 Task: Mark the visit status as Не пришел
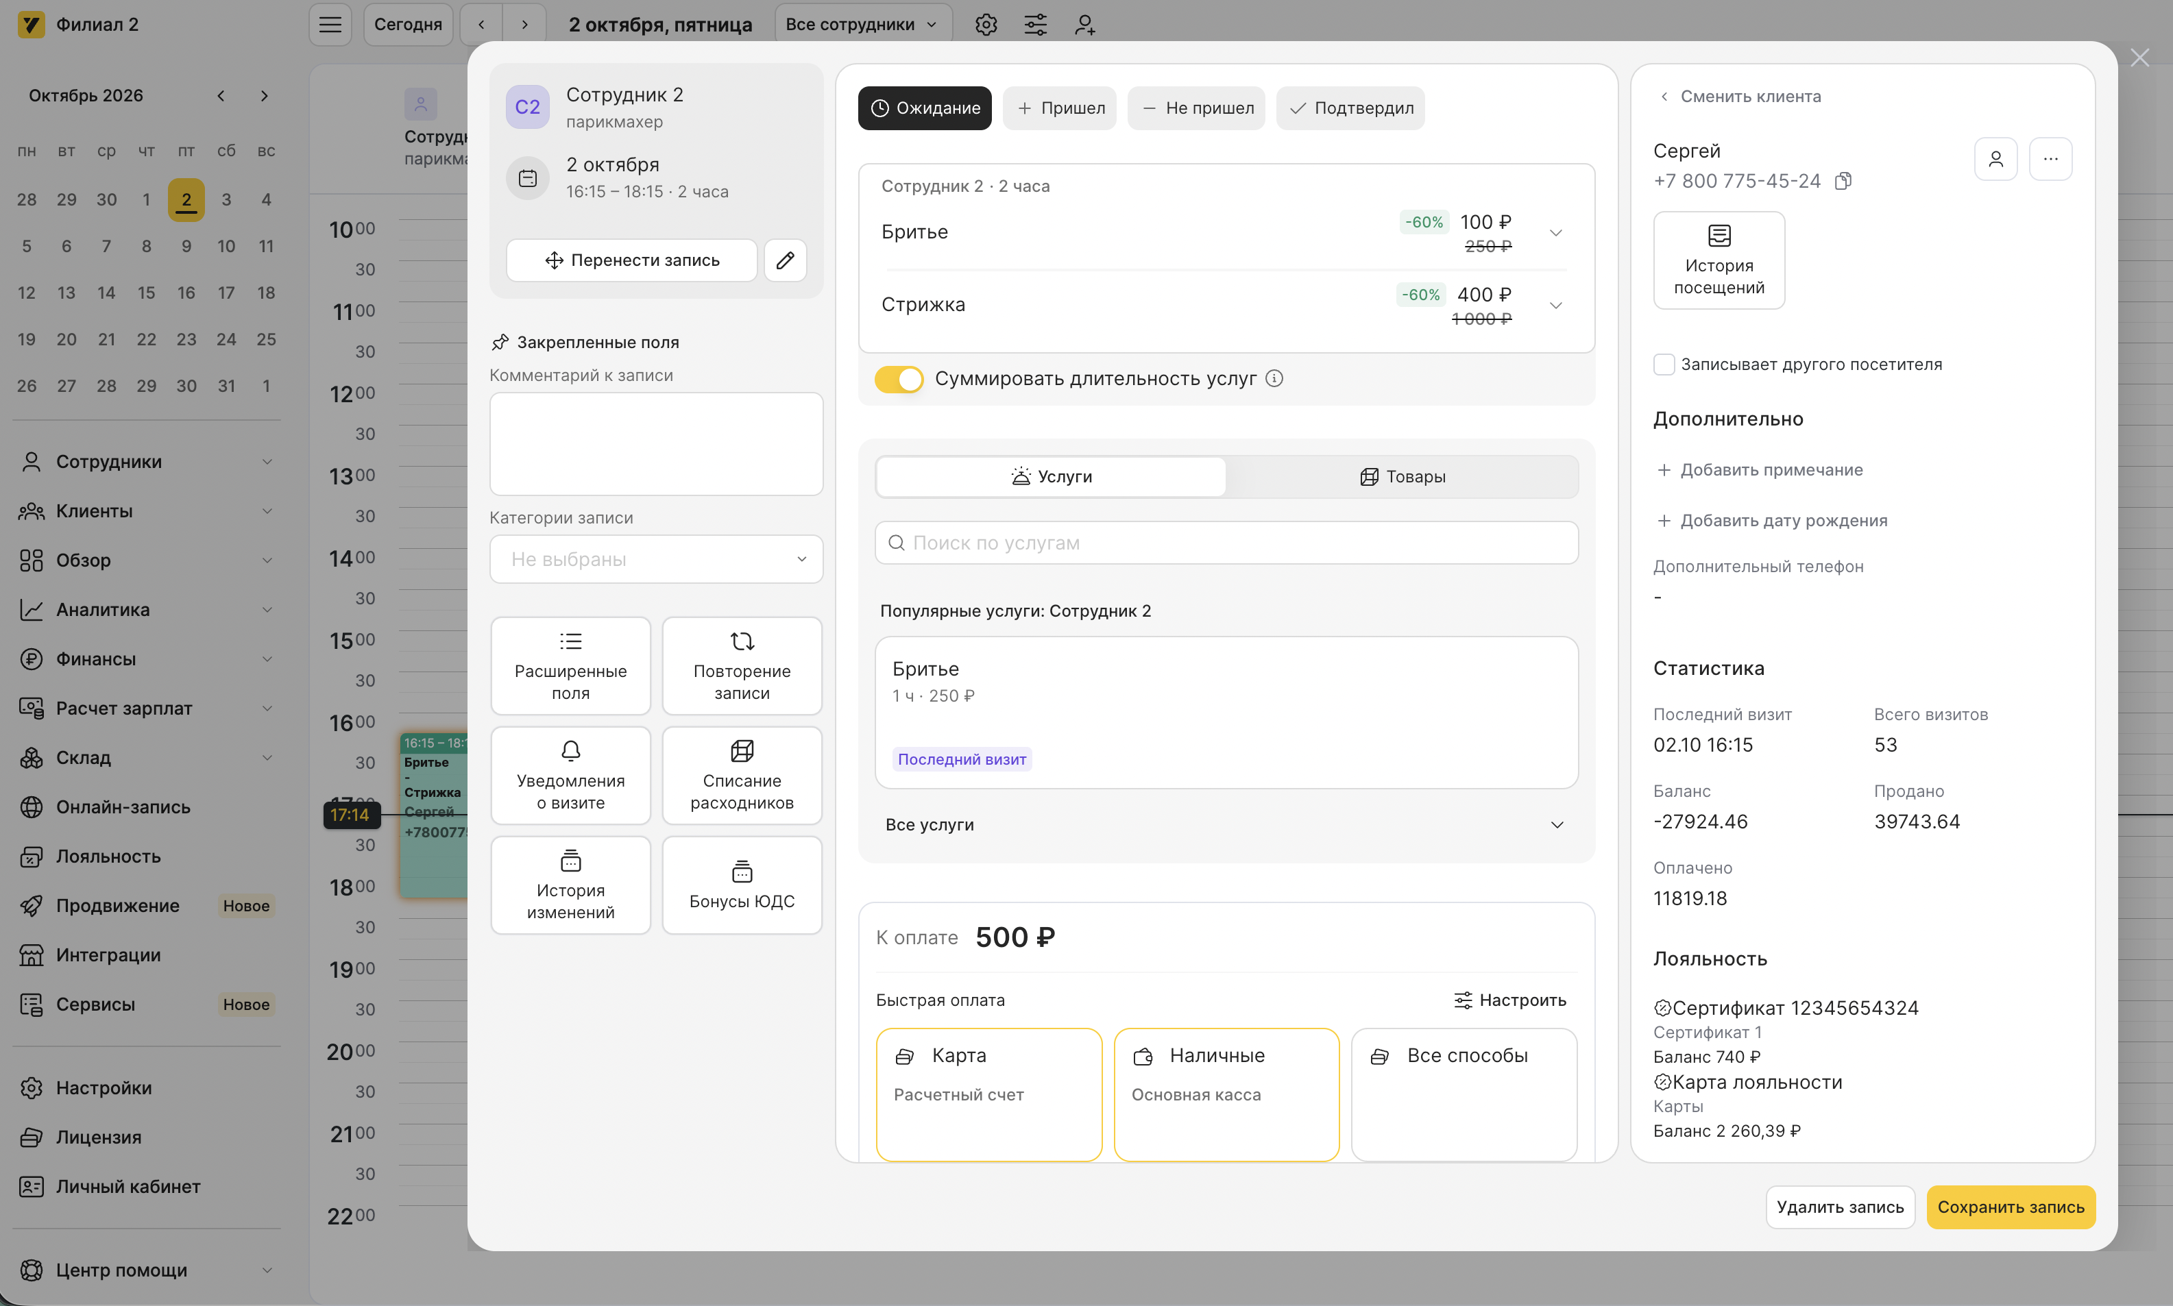[1195, 108]
